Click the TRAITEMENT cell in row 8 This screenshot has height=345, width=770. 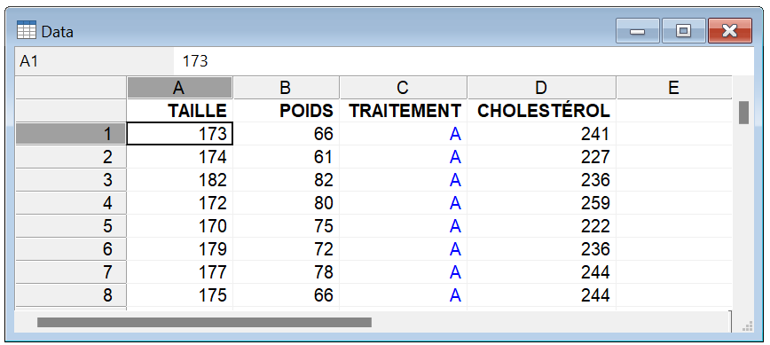tap(403, 295)
